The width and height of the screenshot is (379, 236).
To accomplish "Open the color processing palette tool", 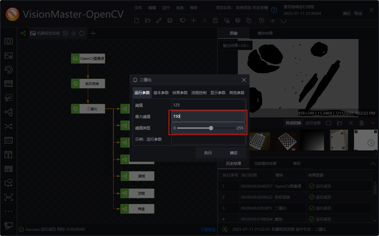I will (x=9, y=70).
